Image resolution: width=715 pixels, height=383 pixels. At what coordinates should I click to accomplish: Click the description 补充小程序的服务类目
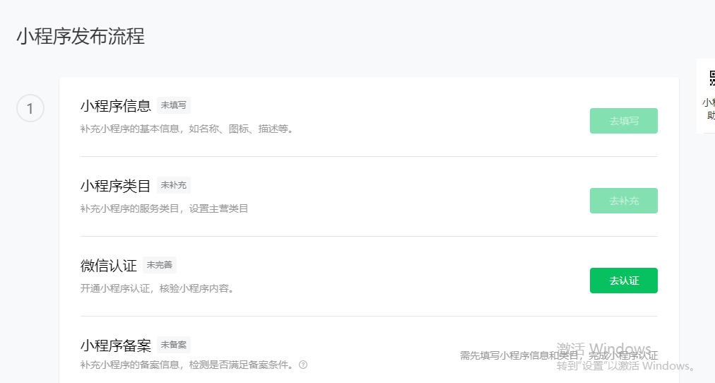click(164, 209)
